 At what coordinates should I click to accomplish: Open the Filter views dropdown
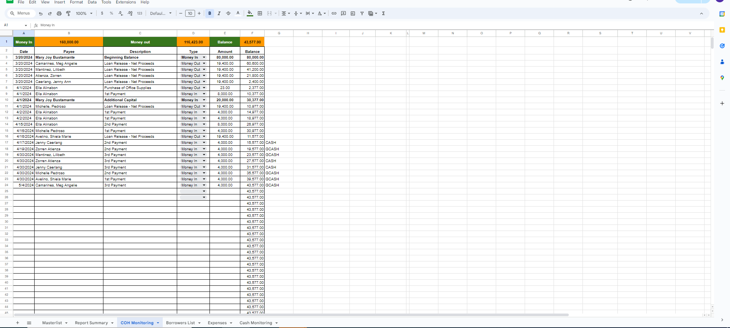click(373, 13)
